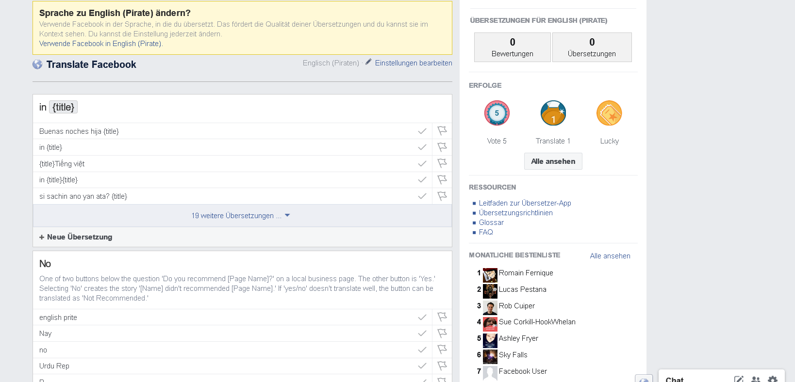Vote up 'Buenas noches hija {title}' with checkmark
795x382 pixels.
tap(422, 131)
